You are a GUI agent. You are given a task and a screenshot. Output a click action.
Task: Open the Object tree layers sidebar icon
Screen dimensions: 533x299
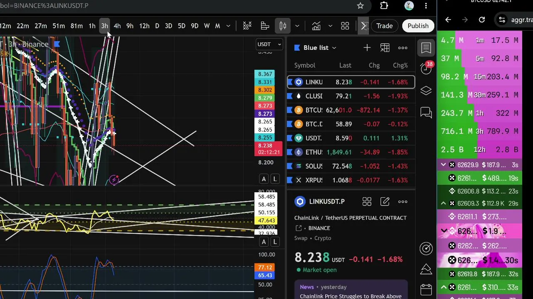[x=426, y=91]
